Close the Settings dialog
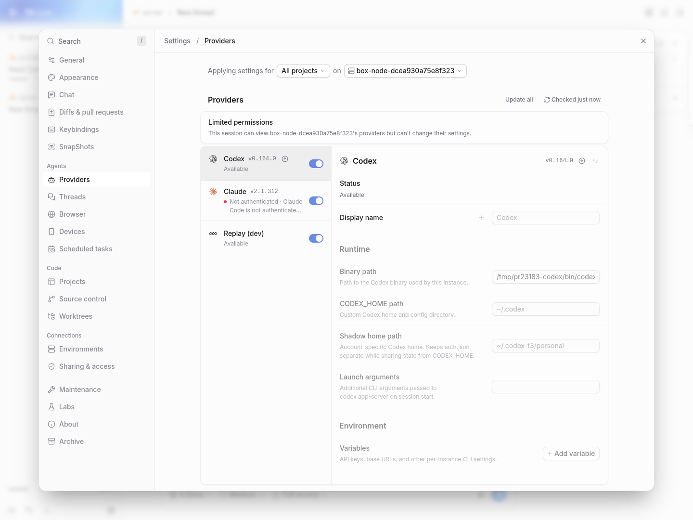The height and width of the screenshot is (520, 693). [643, 41]
